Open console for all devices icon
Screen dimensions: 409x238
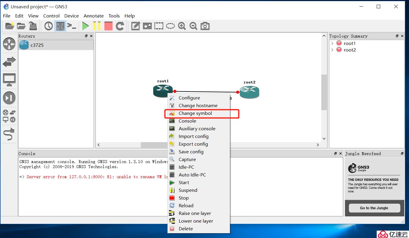(71, 26)
